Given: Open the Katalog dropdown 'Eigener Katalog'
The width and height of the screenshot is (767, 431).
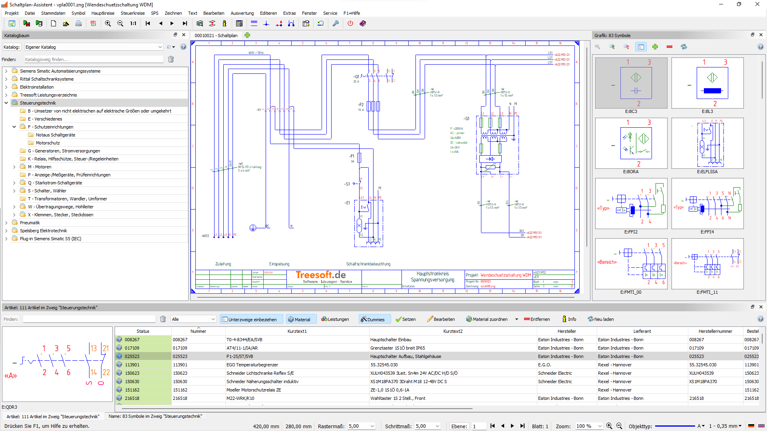Looking at the screenshot, I should click(x=160, y=47).
